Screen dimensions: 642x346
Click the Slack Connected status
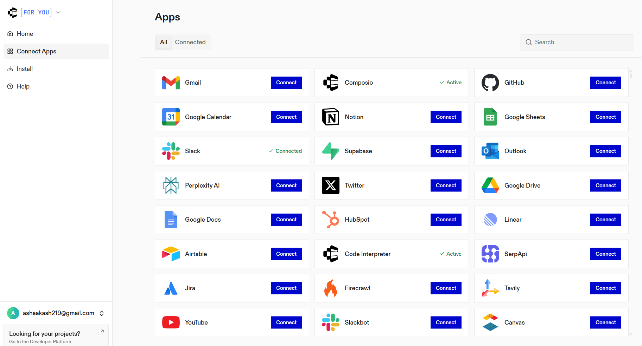(285, 151)
